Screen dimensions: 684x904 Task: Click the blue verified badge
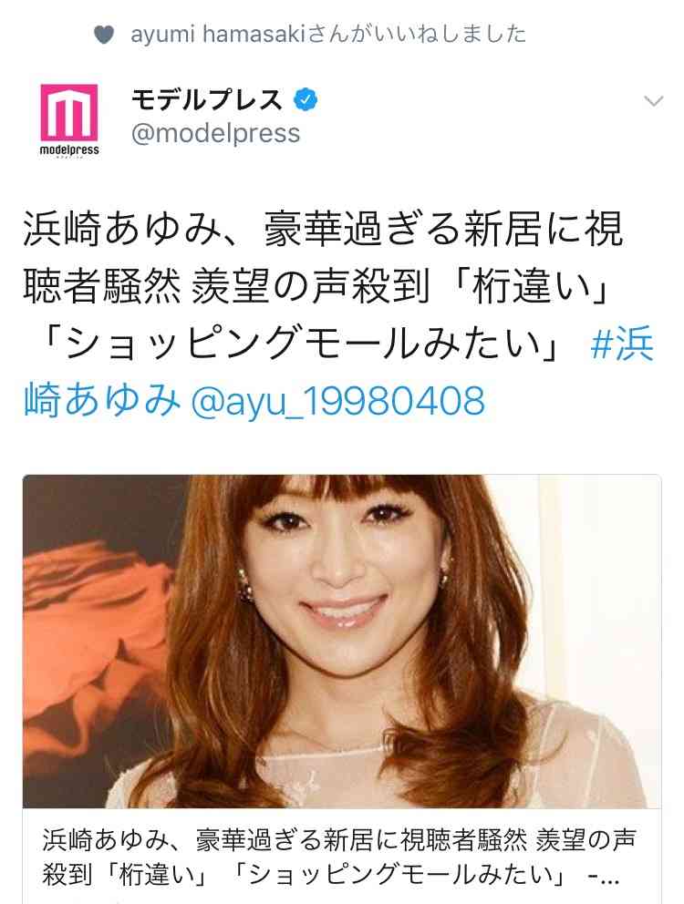click(x=306, y=99)
